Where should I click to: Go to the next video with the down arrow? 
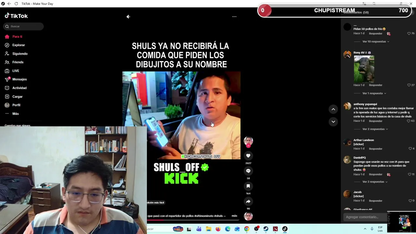(333, 122)
